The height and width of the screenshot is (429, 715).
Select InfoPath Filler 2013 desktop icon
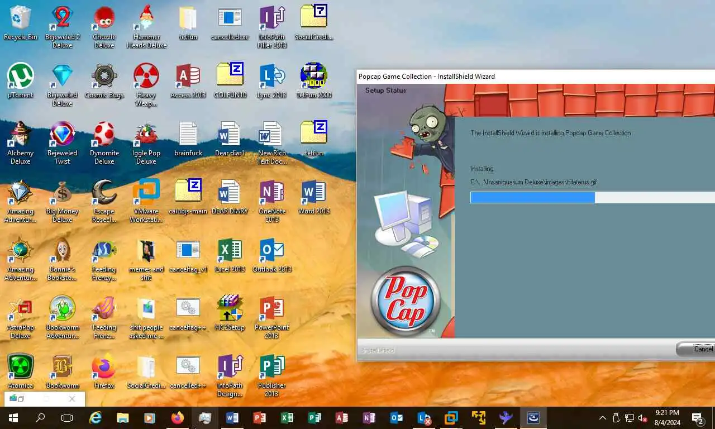(x=272, y=27)
